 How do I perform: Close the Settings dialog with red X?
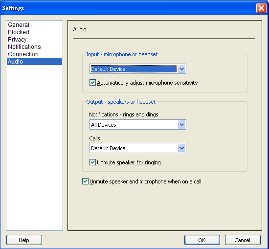(x=261, y=8)
